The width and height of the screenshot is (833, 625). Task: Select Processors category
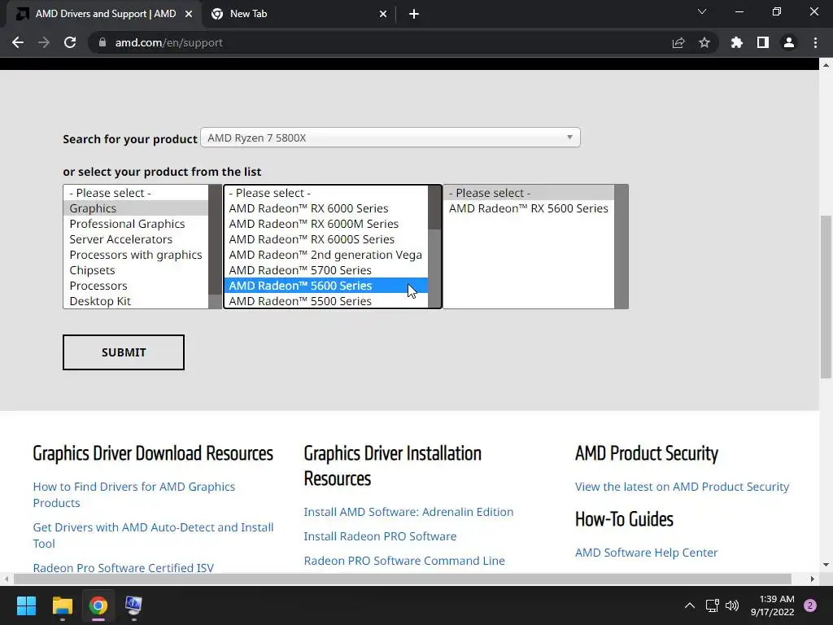(136, 286)
